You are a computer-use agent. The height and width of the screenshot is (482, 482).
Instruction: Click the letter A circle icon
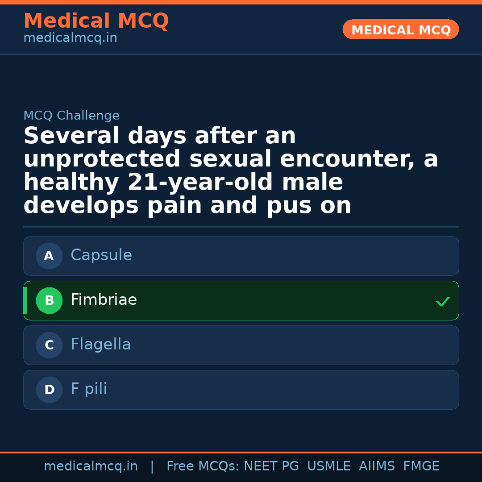pos(49,256)
